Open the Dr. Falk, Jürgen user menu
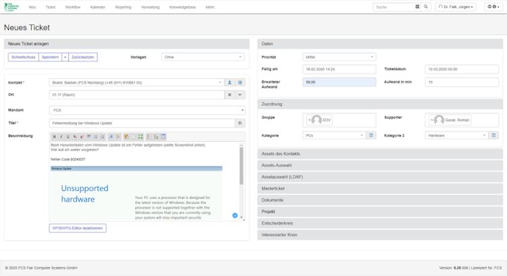The width and height of the screenshot is (507, 276). [x=456, y=7]
